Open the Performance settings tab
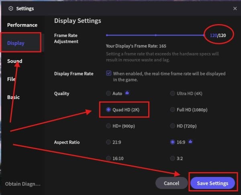This screenshot has height=195, width=241. pos(22,25)
